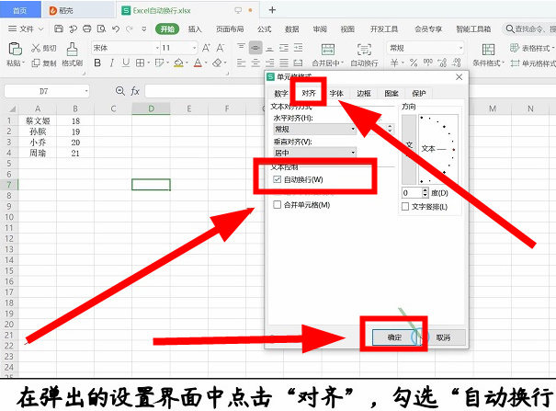Click the fx insert function icon

(x=135, y=91)
